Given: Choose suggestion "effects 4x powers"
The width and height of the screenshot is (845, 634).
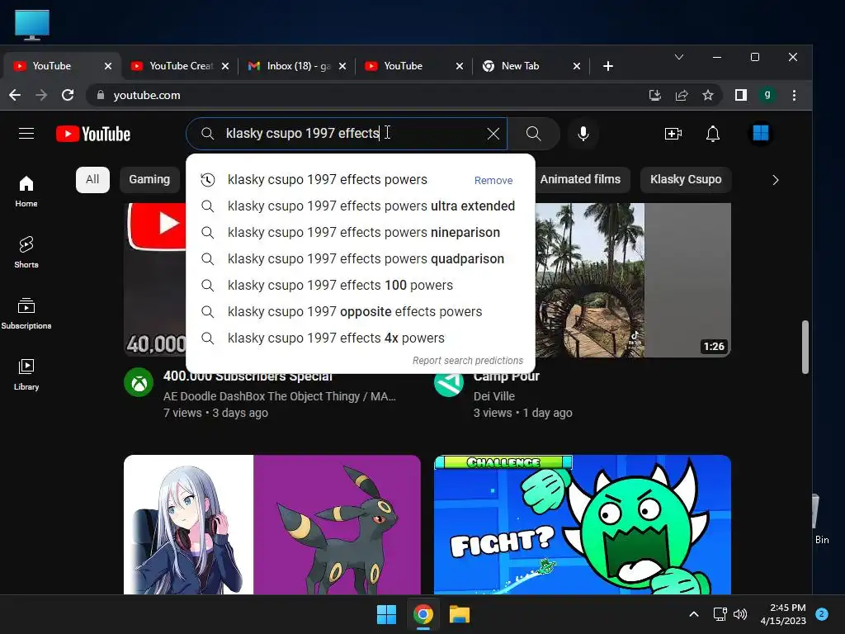Looking at the screenshot, I should 361,338.
